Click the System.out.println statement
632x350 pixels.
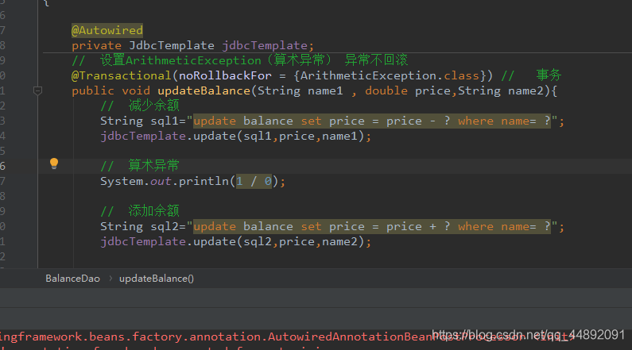click(x=192, y=182)
